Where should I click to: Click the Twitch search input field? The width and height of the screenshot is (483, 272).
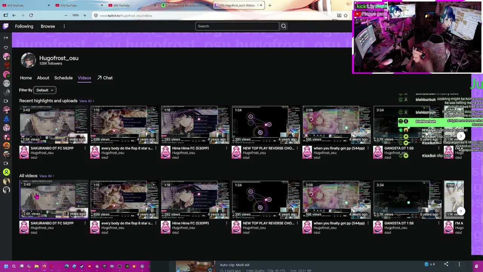point(237,26)
